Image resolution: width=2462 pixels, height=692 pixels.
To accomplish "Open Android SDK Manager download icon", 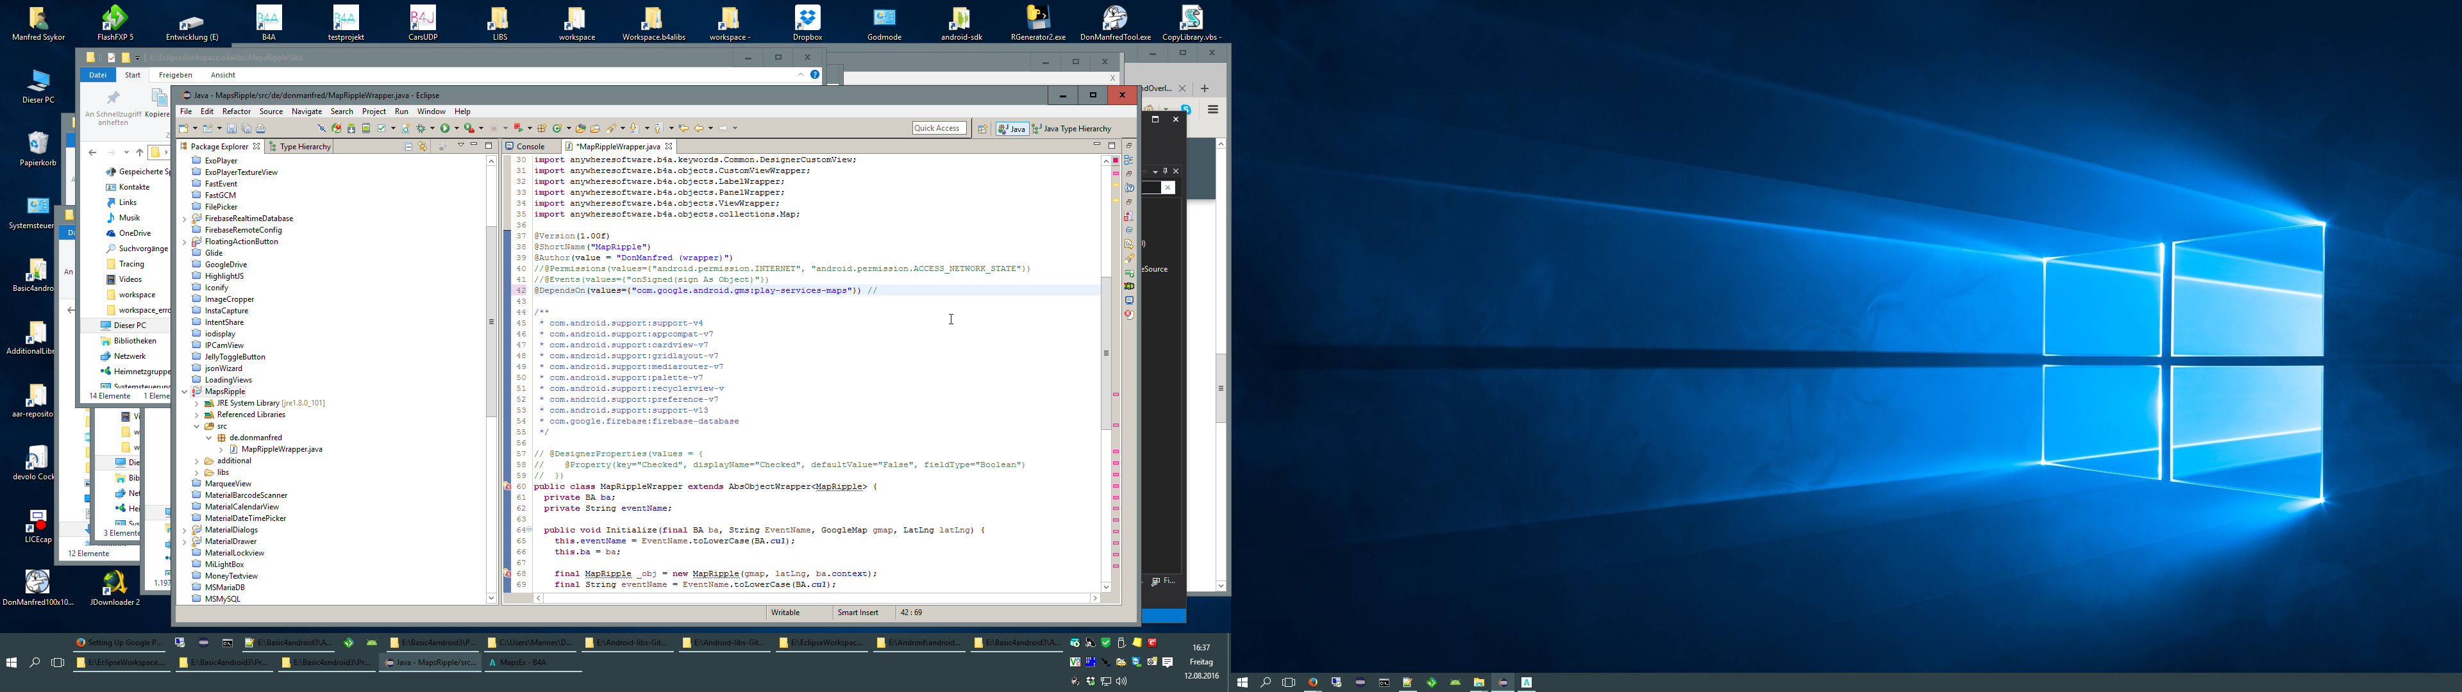I will (x=352, y=128).
